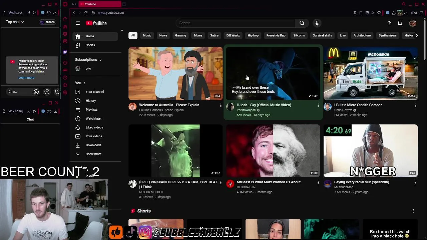Start voice search with microphone icon

pyautogui.click(x=317, y=23)
